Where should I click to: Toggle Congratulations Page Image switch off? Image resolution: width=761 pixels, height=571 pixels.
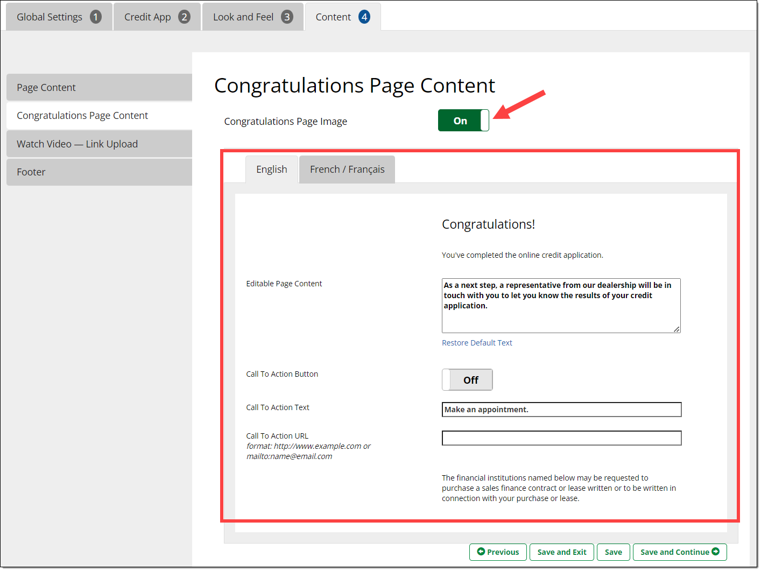tap(463, 121)
